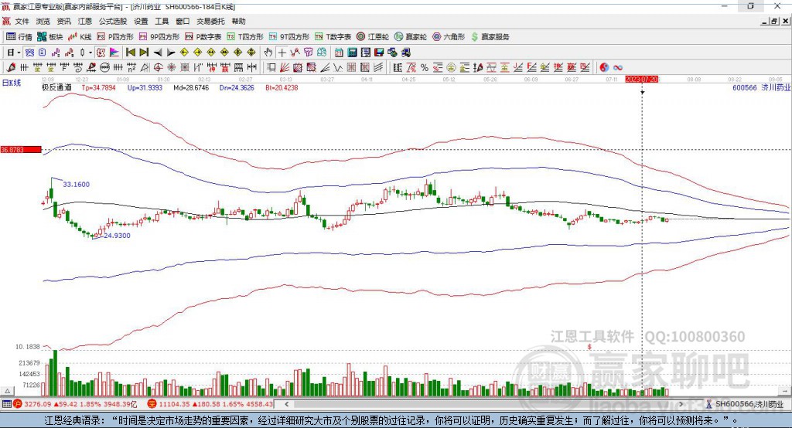Click the horizontal scrollbar right arrow
Image resolution: width=792 pixels, height=428 pixels.
681,404
